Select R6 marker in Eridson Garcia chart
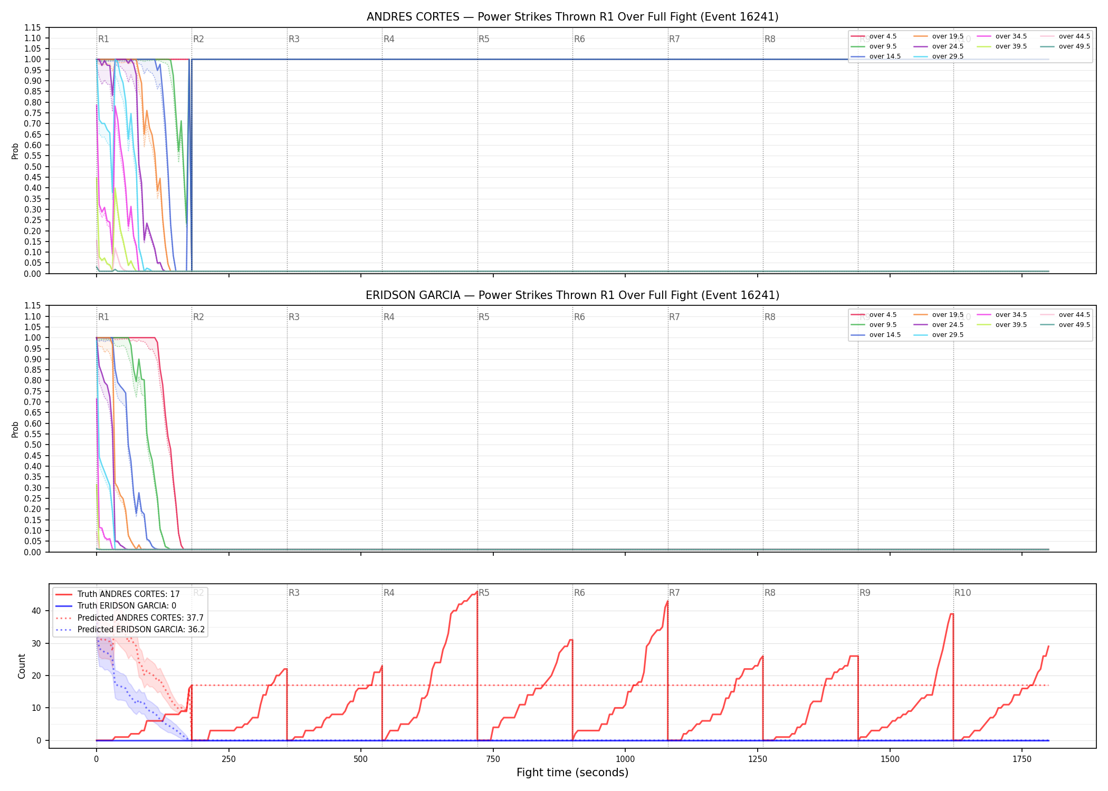1108x791 pixels. (x=579, y=317)
